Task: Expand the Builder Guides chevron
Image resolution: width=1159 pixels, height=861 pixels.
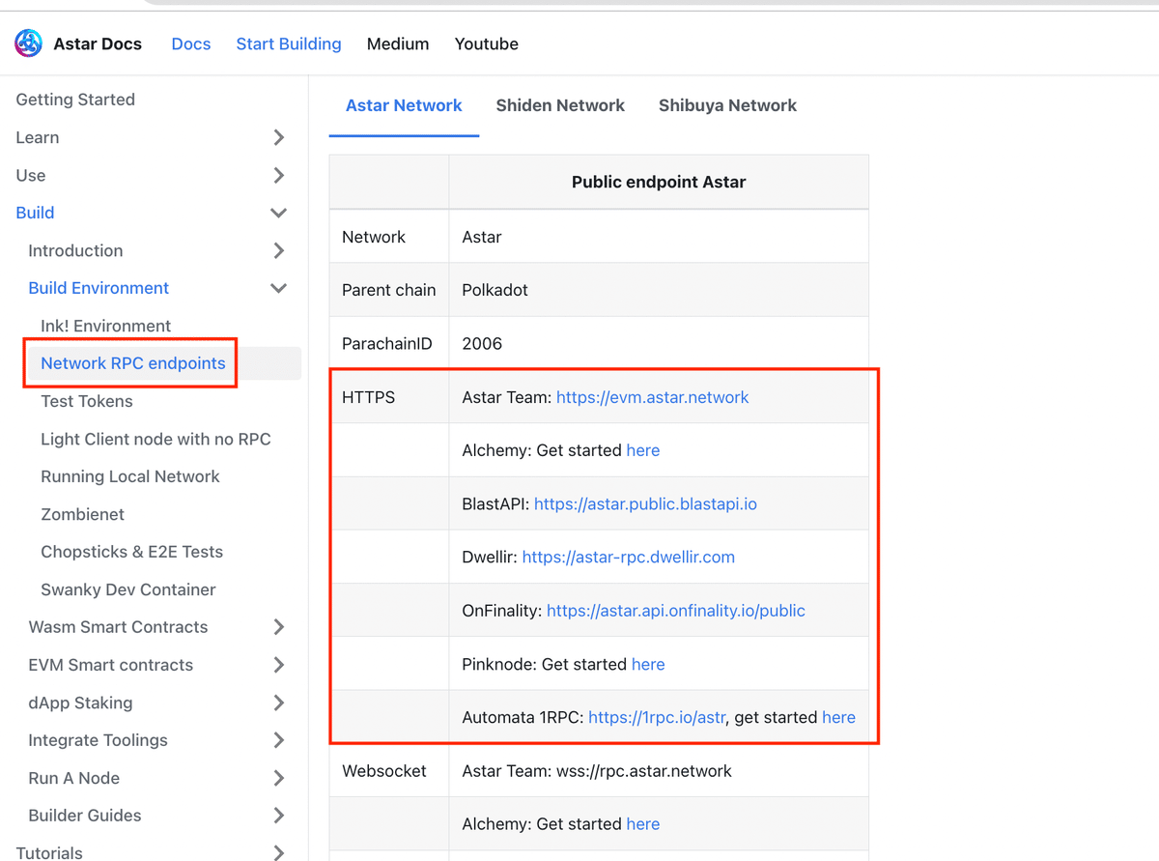Action: click(x=278, y=816)
